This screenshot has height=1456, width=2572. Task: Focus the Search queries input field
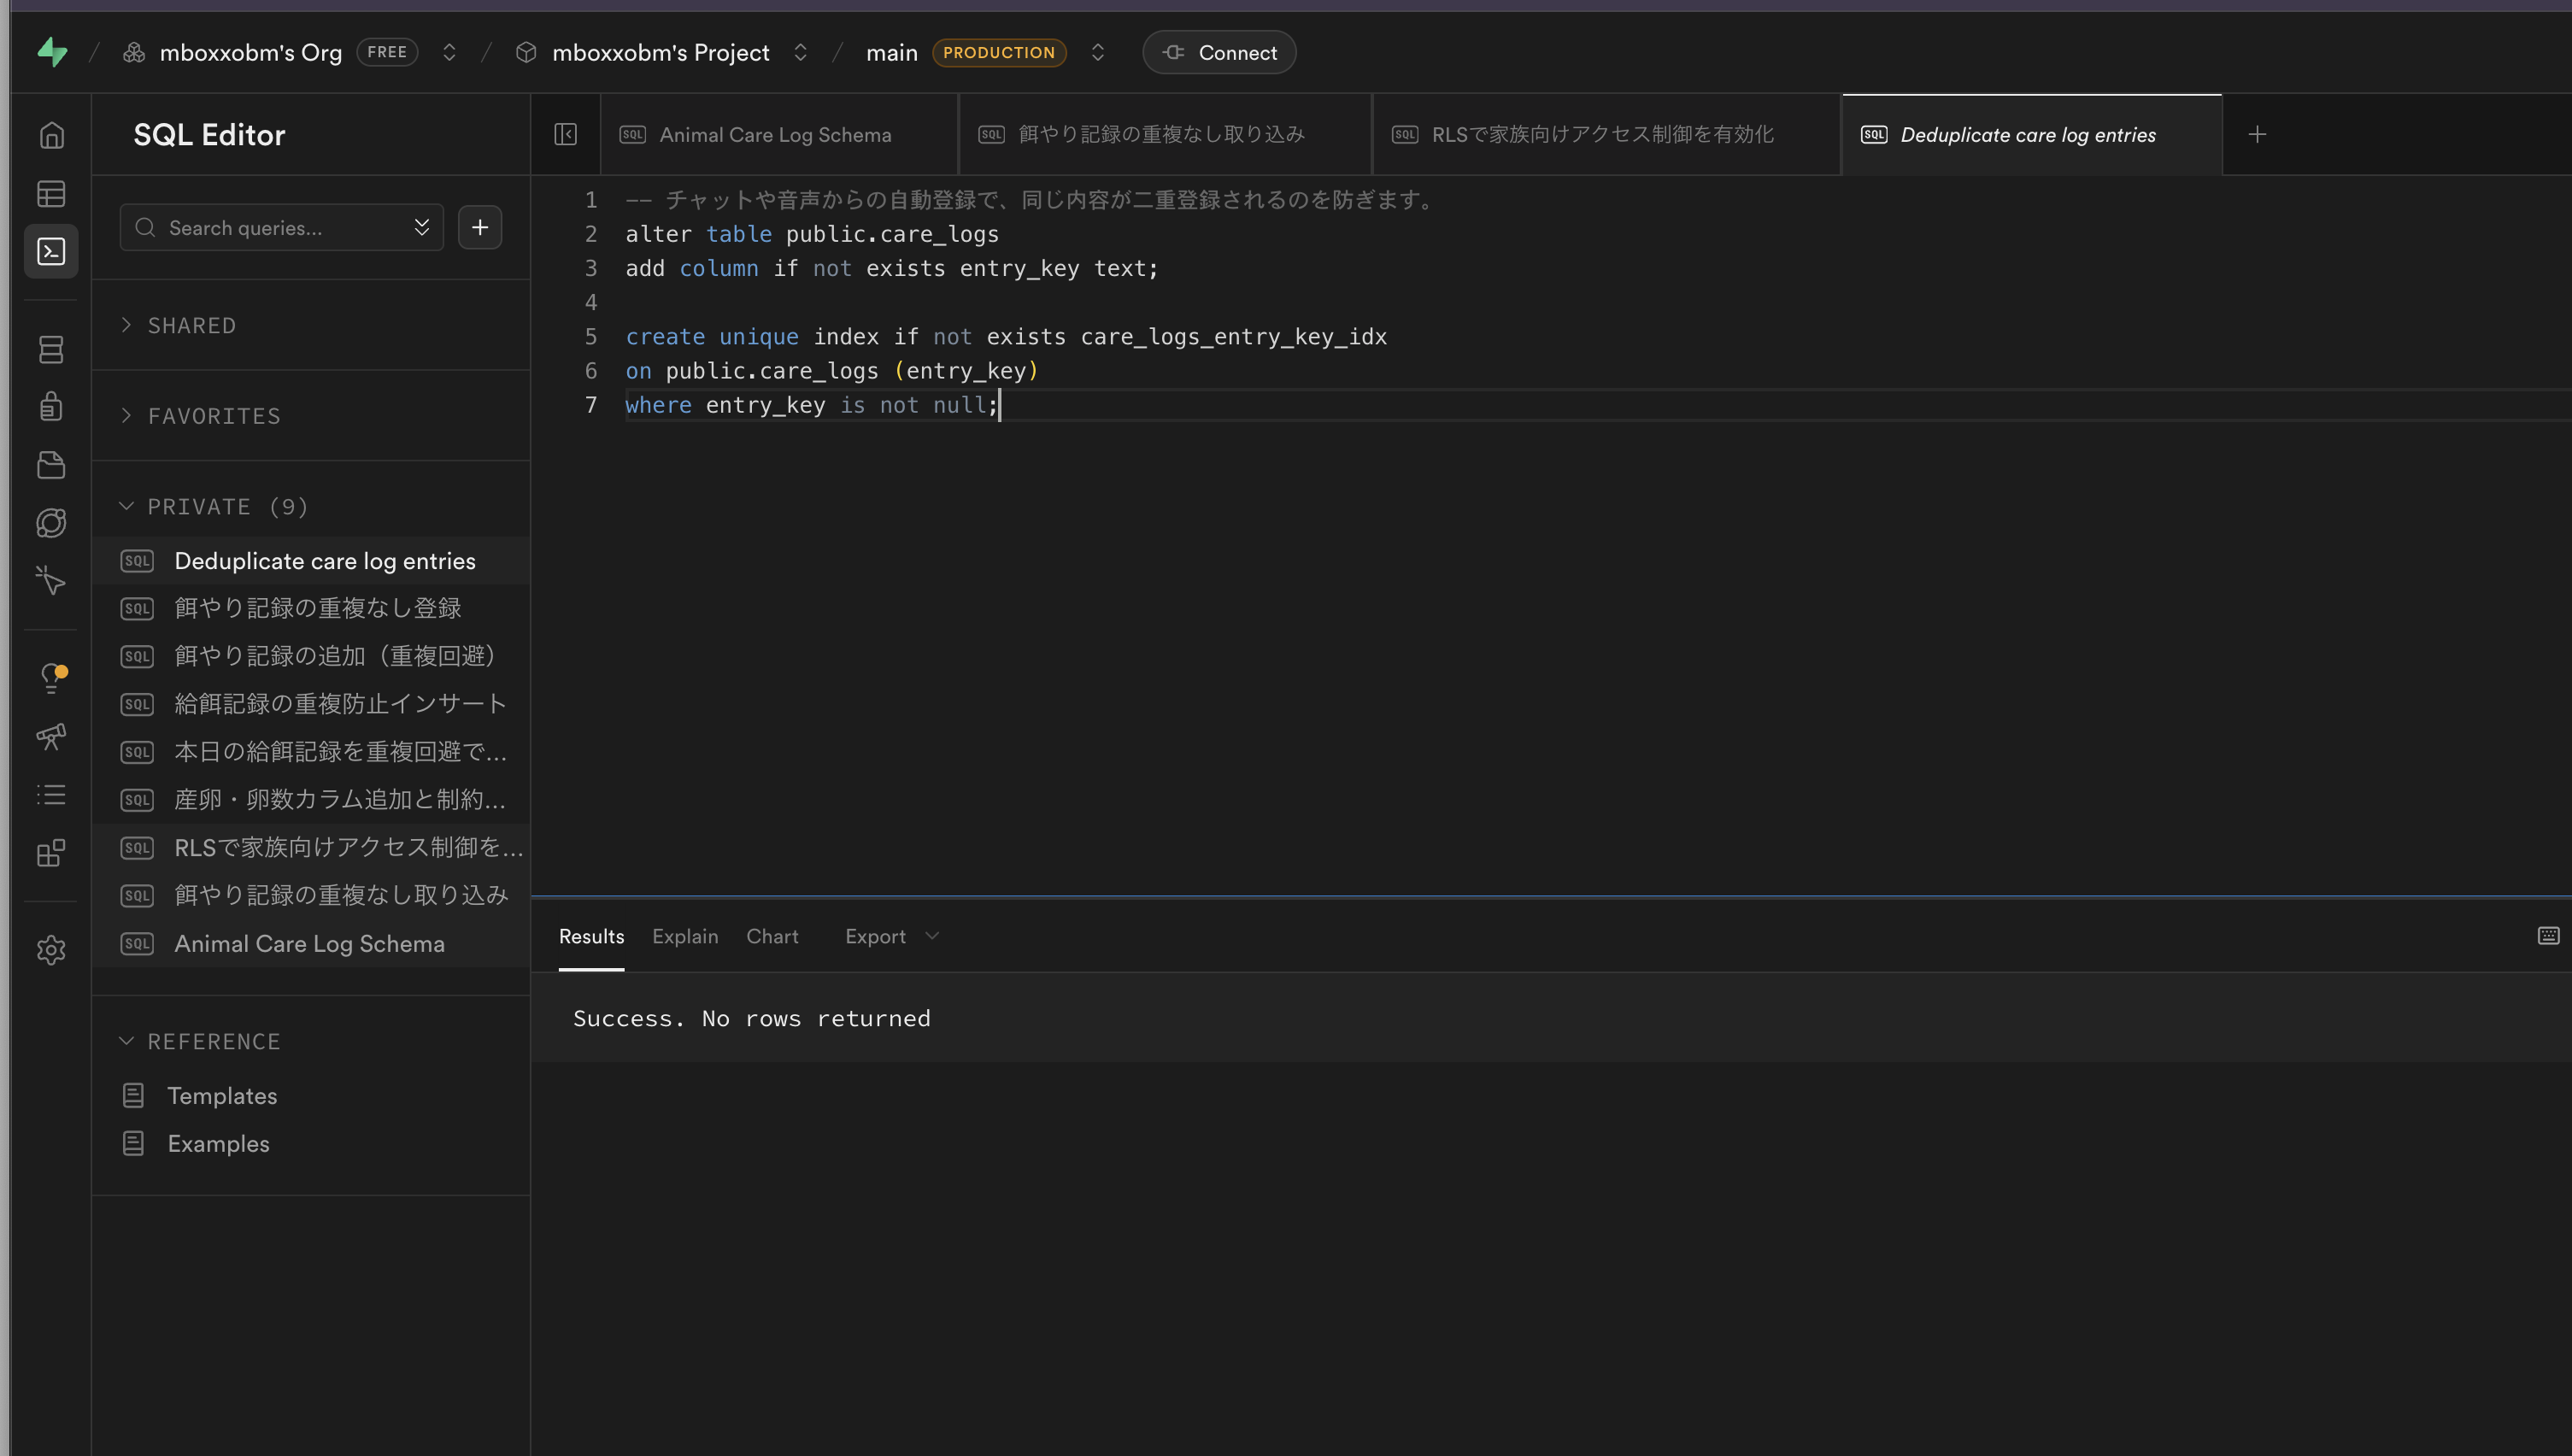281,227
